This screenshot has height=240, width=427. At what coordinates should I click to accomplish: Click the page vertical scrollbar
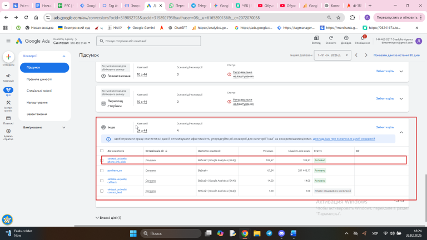[425, 198]
